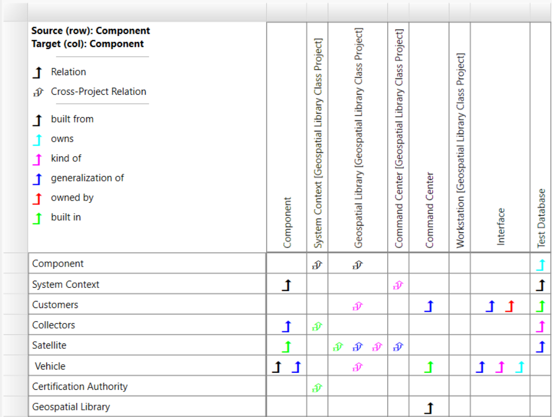
Task: Click blue cross-project arrow in Satellite row, Geospatial Library column
Action: point(357,347)
